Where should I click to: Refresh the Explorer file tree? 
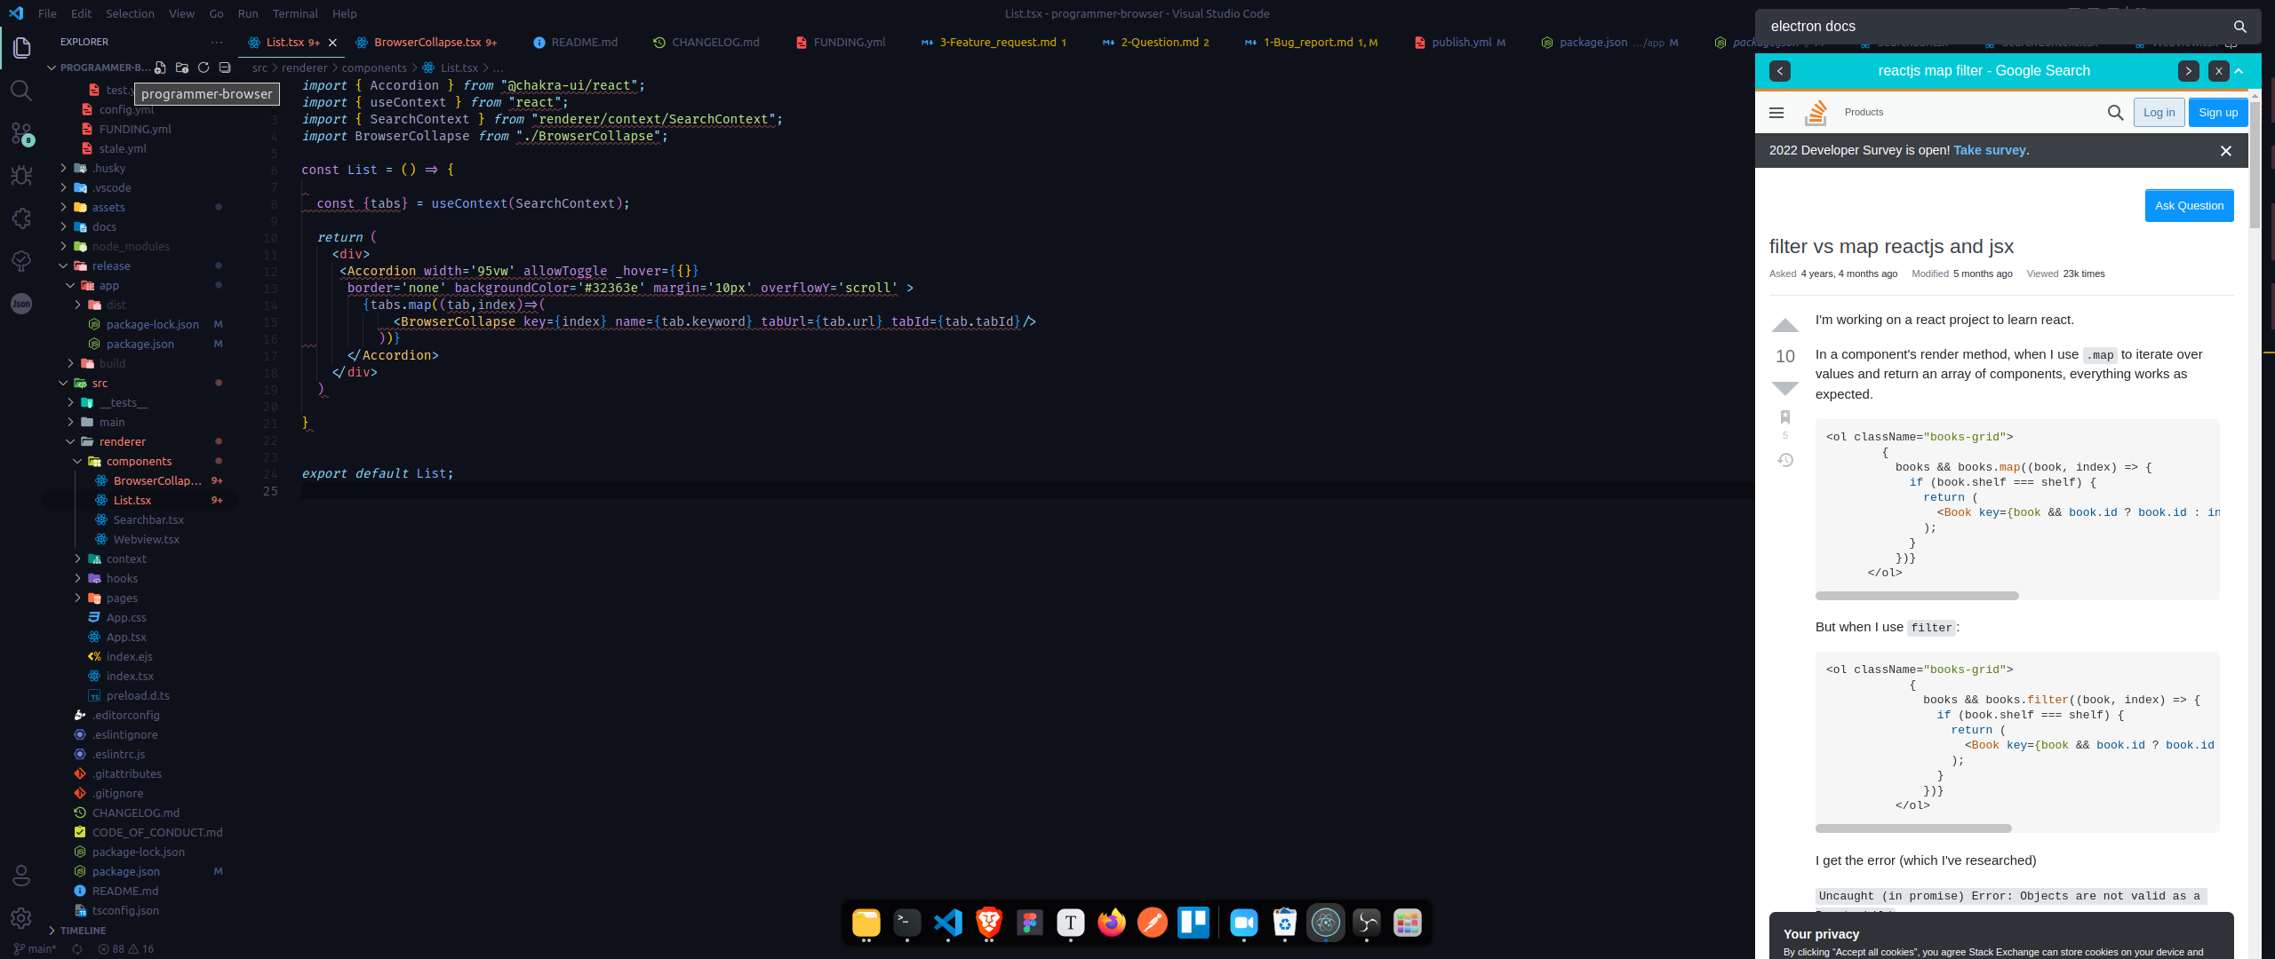(204, 67)
